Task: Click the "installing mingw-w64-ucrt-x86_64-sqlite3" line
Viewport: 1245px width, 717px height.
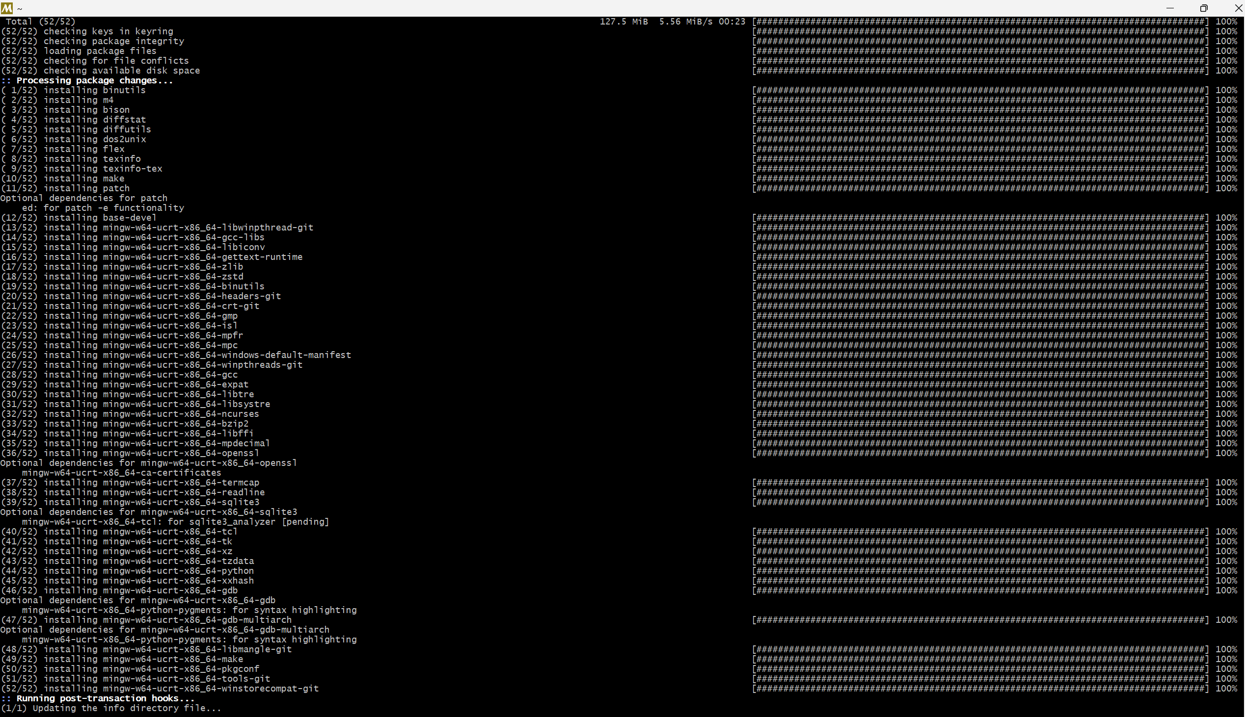Action: point(130,502)
